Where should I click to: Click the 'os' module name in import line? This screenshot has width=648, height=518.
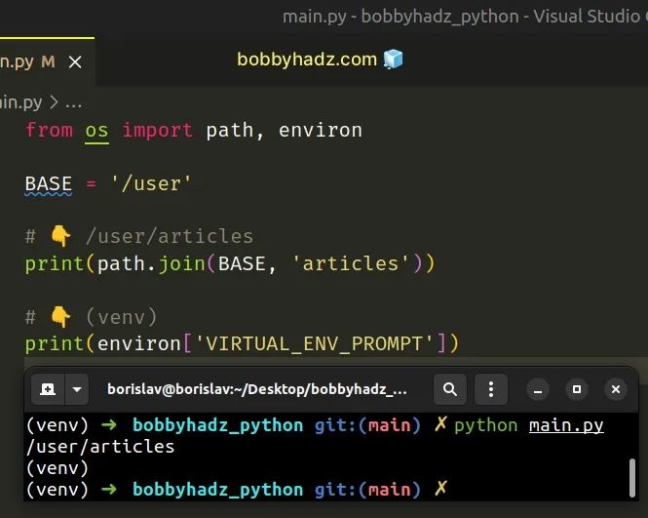coord(96,131)
